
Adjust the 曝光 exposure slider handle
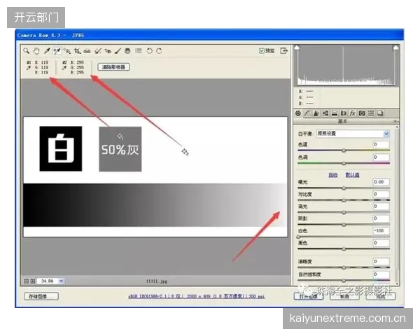click(344, 188)
